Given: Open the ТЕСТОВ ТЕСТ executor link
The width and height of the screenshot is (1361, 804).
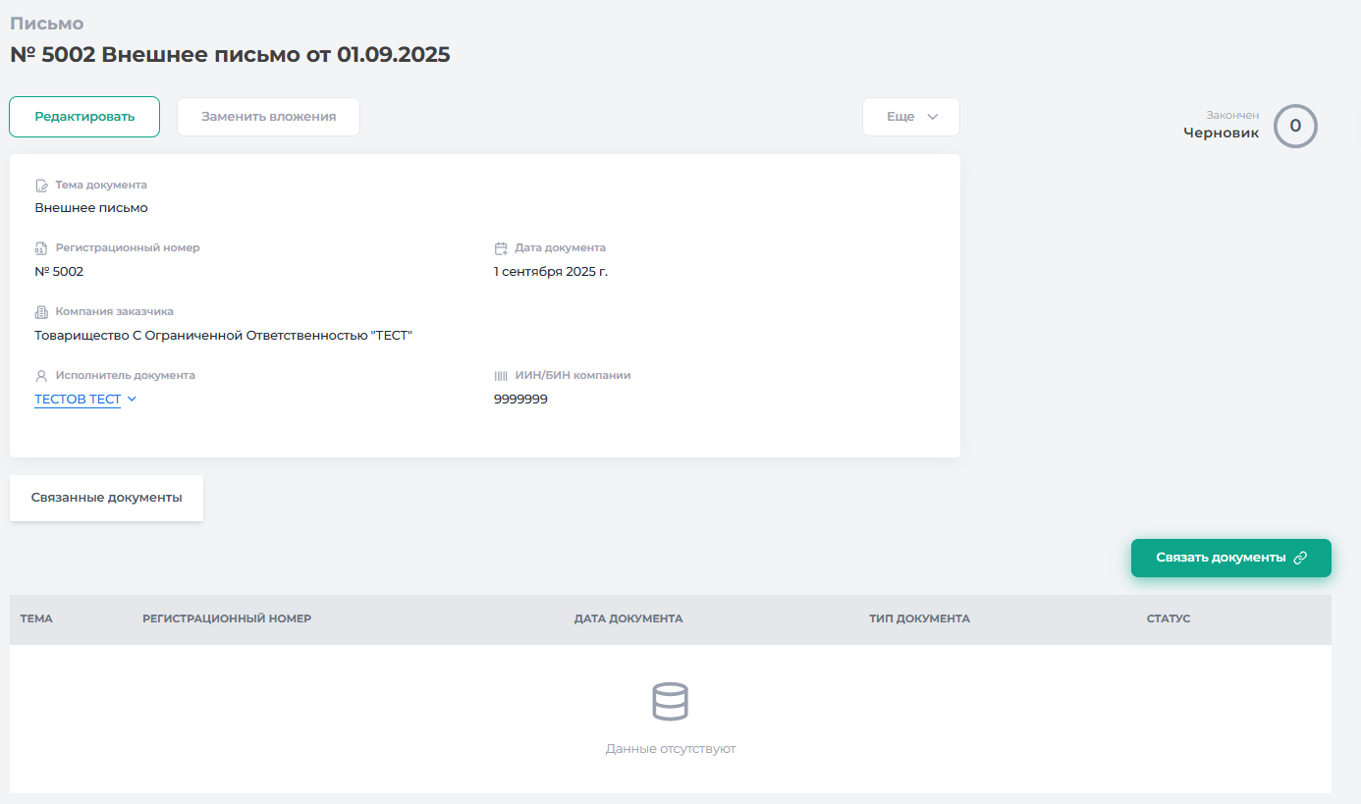Looking at the screenshot, I should click(x=78, y=400).
